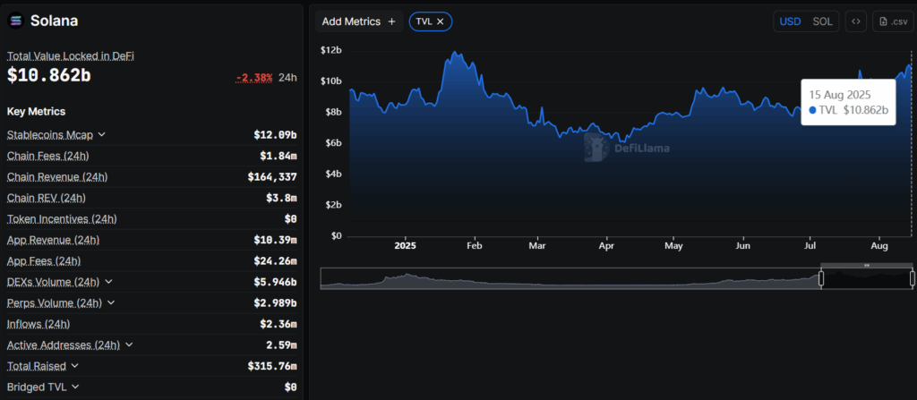Click the Chain Fees (24h) label

coord(48,156)
